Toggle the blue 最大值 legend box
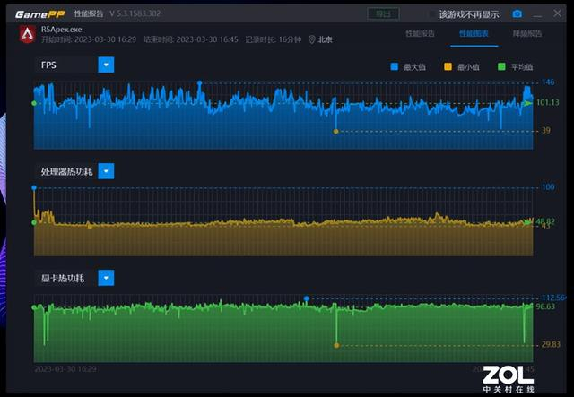Image resolution: width=574 pixels, height=397 pixels. 393,67
